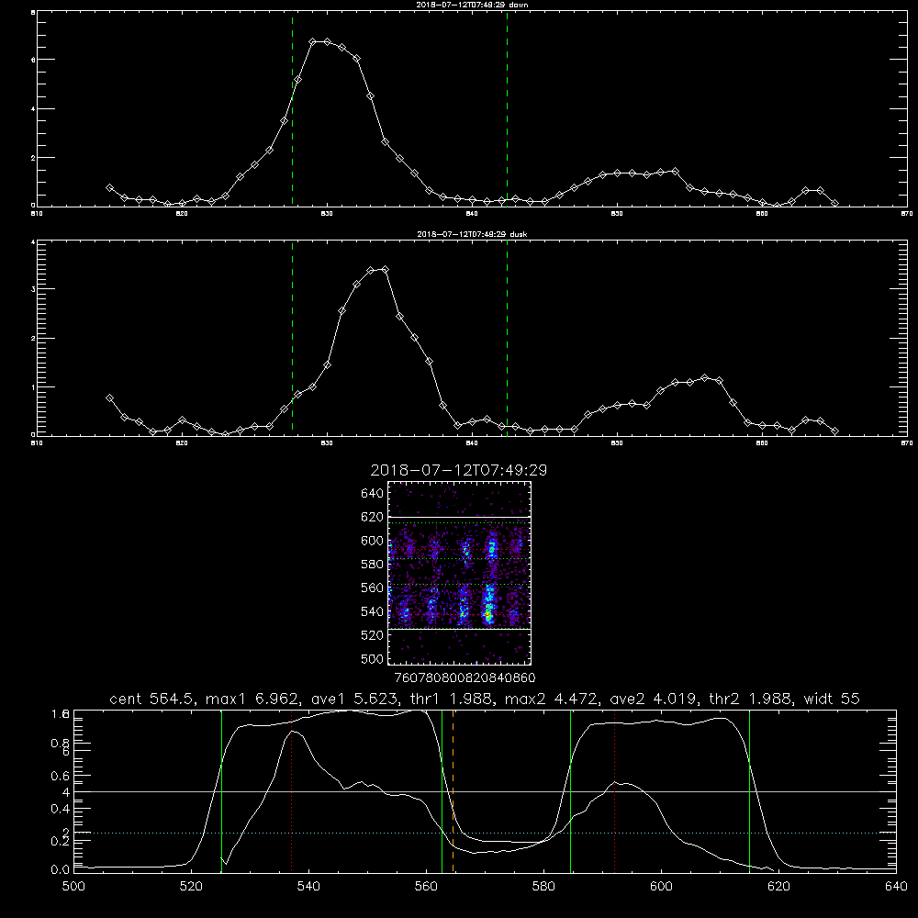The image size is (918, 918).
Task: Click the '520' x-axis label of bottom plot
Action: pos(191,887)
